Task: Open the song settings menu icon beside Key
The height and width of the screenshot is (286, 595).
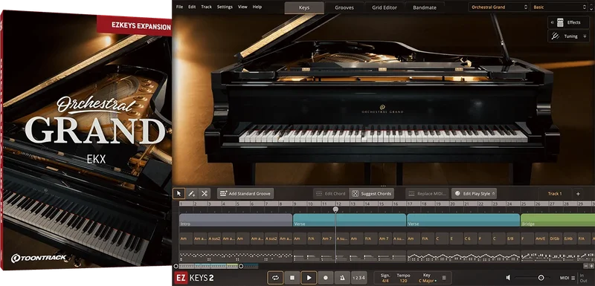Action: pos(444,278)
